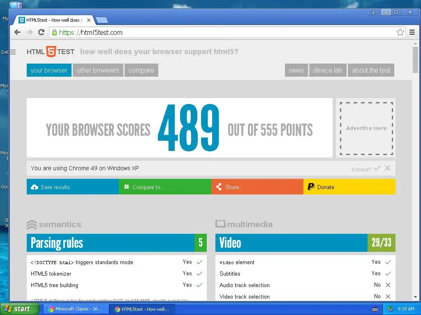Click the 'HTML5 tree building' row
Image resolution: width=421 pixels, height=315 pixels.
(116, 285)
